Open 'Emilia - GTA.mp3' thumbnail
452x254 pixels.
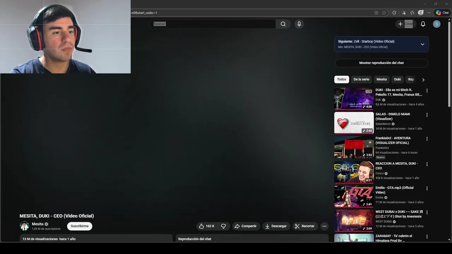pyautogui.click(x=354, y=196)
